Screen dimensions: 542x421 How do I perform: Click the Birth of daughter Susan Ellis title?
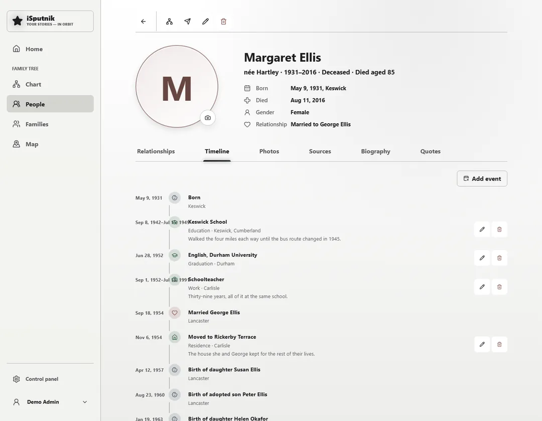[224, 369]
